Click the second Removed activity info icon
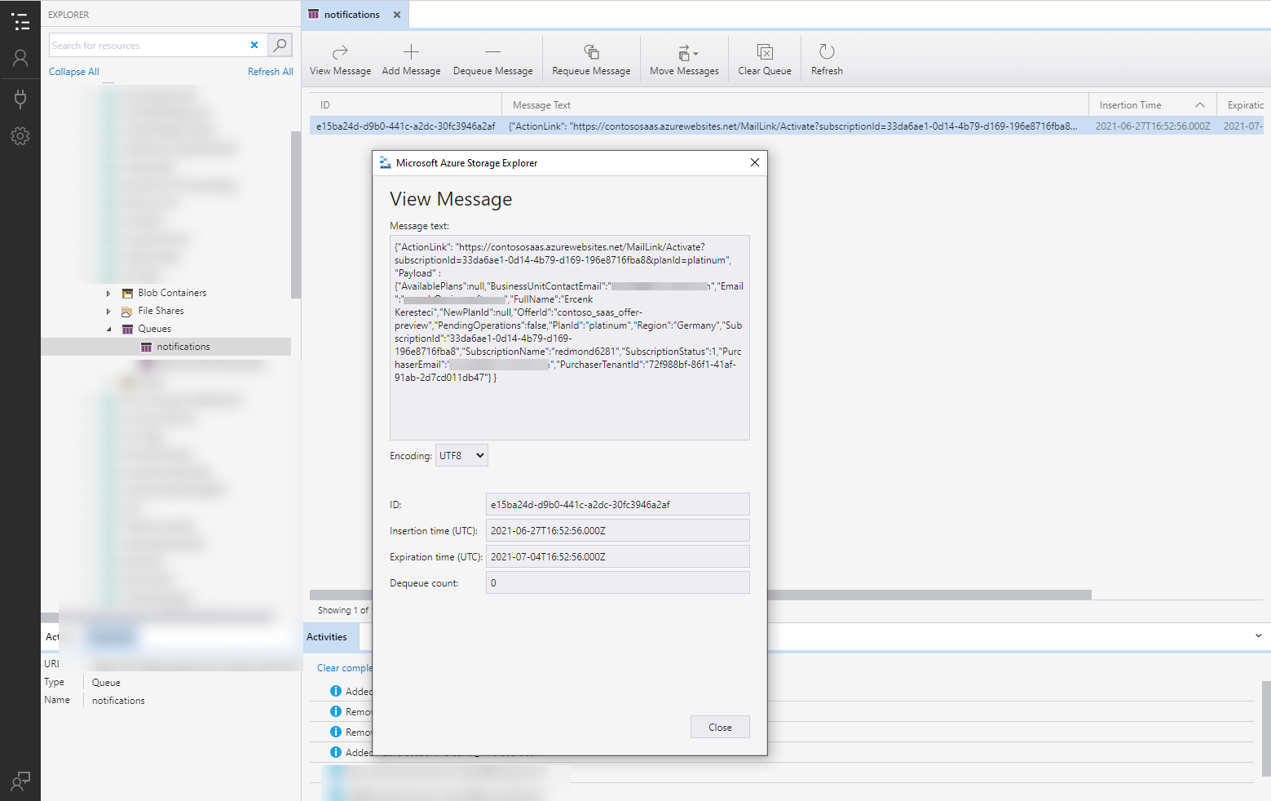Viewport: 1271px width, 801px height. pos(335,732)
